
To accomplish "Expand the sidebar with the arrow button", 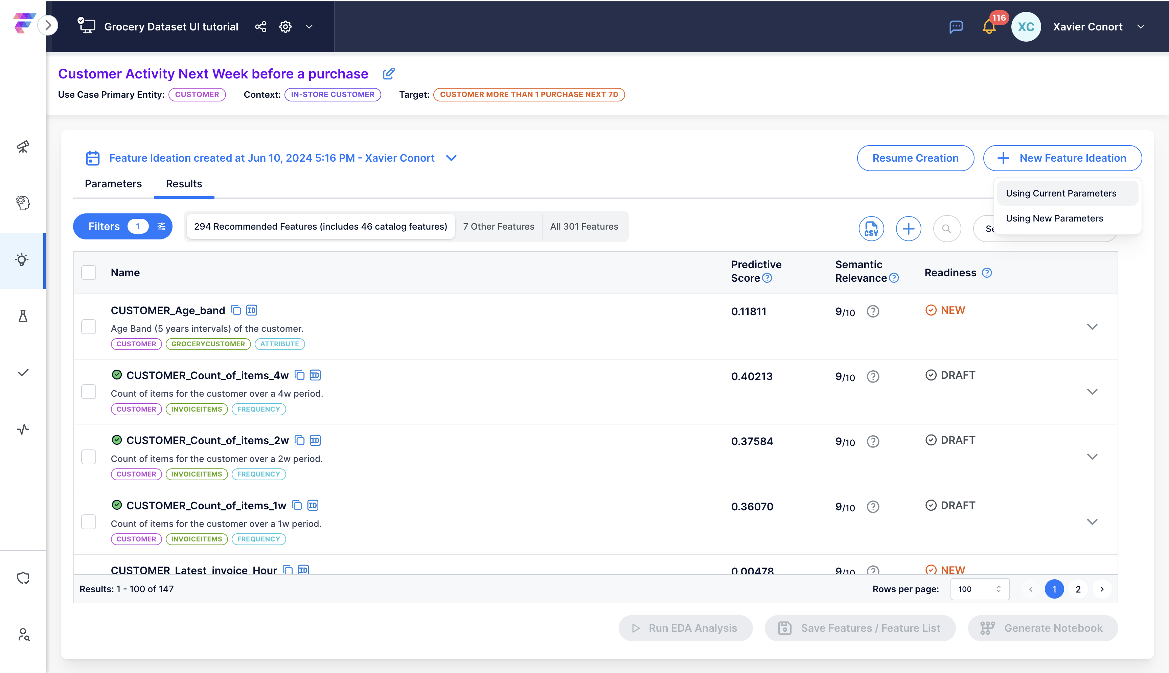I will coord(48,25).
